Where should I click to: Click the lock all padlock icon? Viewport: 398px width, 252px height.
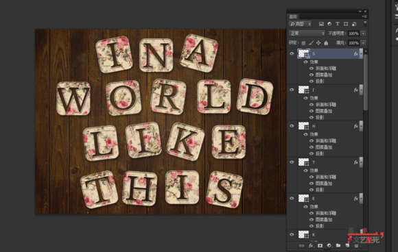[326, 43]
